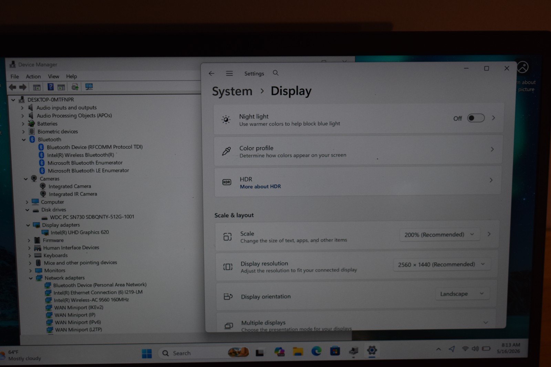Image resolution: width=551 pixels, height=367 pixels.
Task: Open the HDR settings row
Action: tap(358, 182)
